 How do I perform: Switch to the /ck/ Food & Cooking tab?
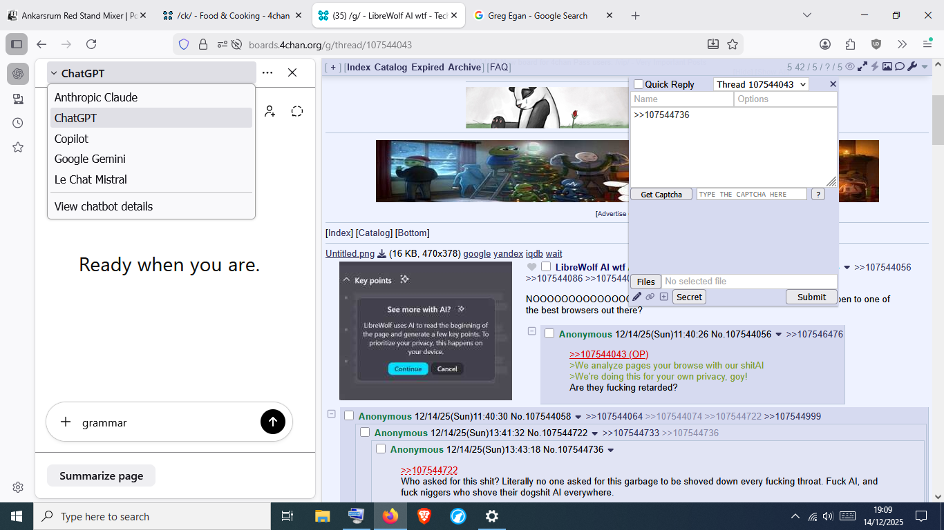234,15
